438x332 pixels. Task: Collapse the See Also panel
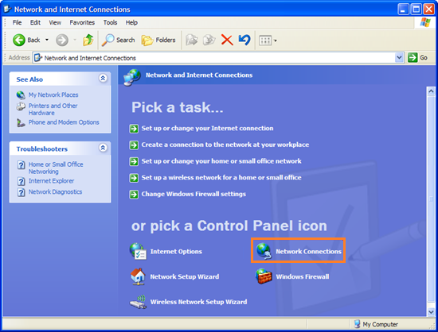click(x=103, y=79)
